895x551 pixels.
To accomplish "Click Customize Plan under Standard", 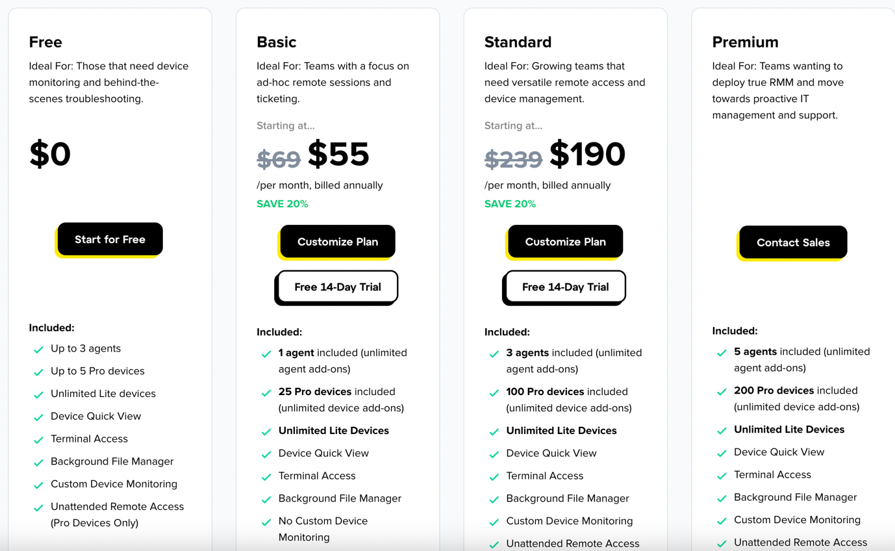I will coord(564,242).
